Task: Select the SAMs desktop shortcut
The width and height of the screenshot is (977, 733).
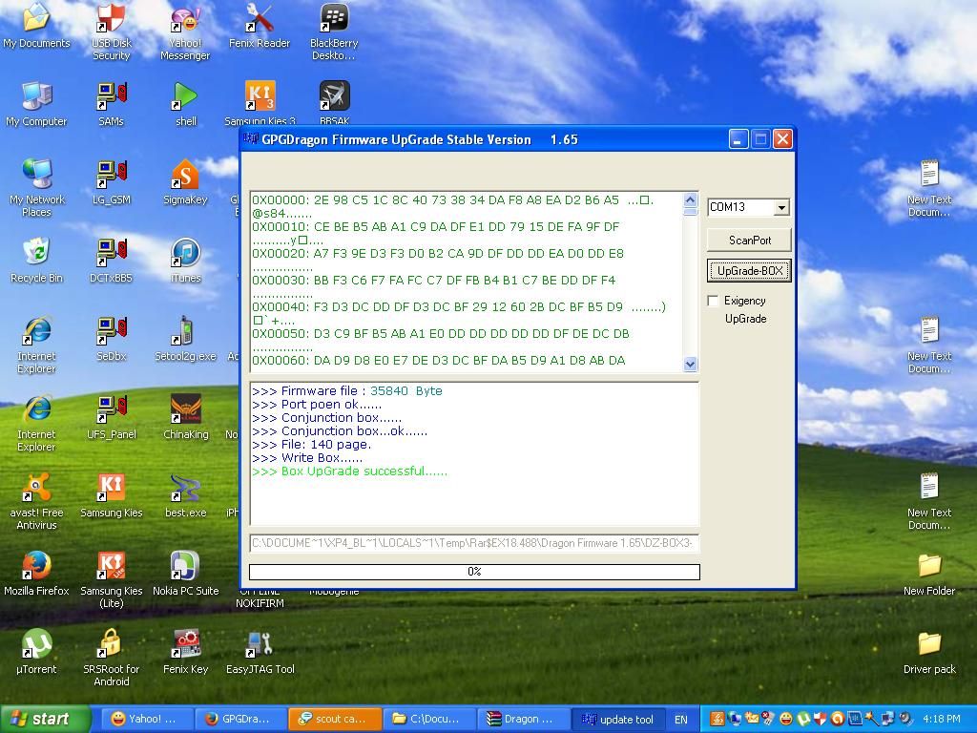Action: pos(111,103)
